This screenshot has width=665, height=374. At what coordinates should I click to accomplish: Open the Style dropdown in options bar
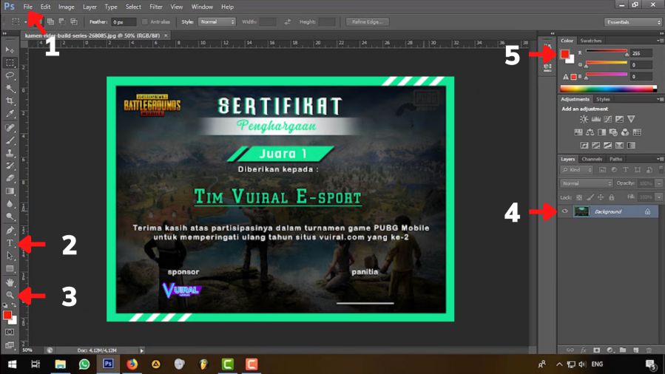[x=217, y=21]
